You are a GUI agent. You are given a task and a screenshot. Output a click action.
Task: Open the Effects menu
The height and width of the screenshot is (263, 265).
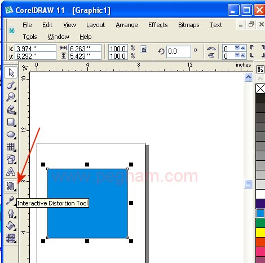click(x=158, y=25)
